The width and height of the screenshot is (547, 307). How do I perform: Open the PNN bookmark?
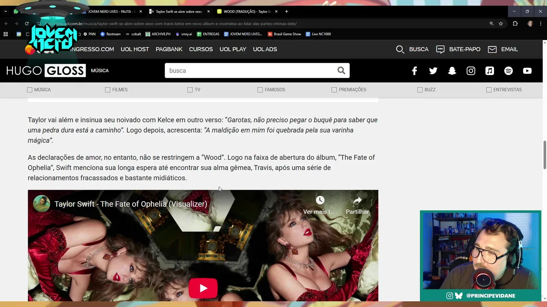point(89,34)
